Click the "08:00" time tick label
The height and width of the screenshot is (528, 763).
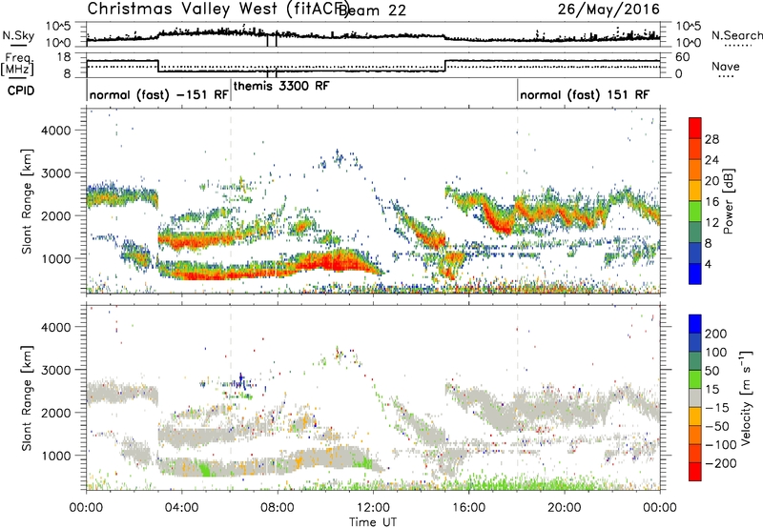click(278, 508)
